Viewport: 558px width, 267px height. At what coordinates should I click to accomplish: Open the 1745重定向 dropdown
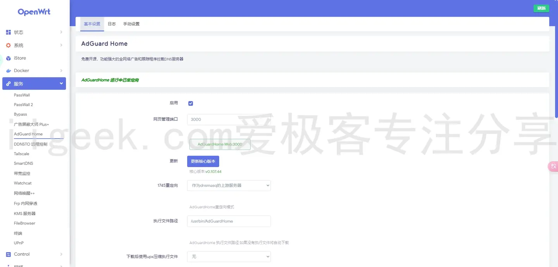point(229,185)
